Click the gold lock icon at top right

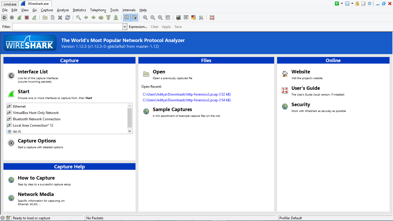point(357,3)
